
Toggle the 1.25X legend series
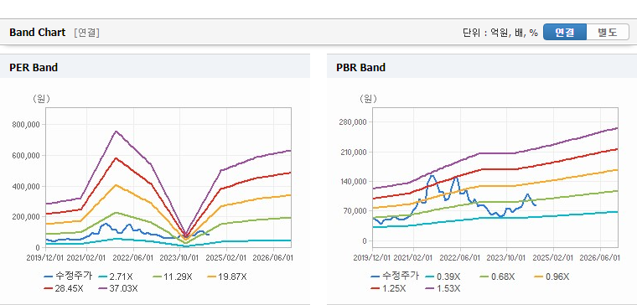(x=388, y=288)
